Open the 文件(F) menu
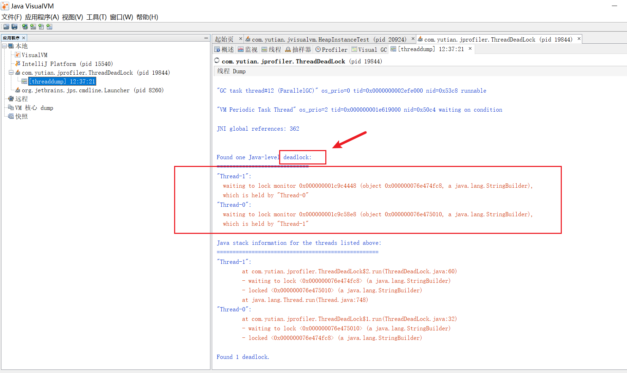Image resolution: width=627 pixels, height=373 pixels. point(12,17)
